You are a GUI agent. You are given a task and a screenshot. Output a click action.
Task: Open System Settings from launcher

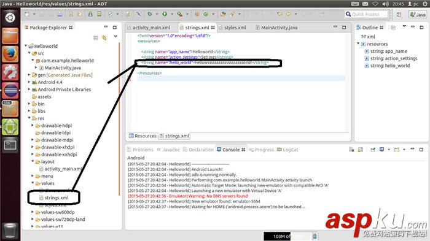(10, 72)
